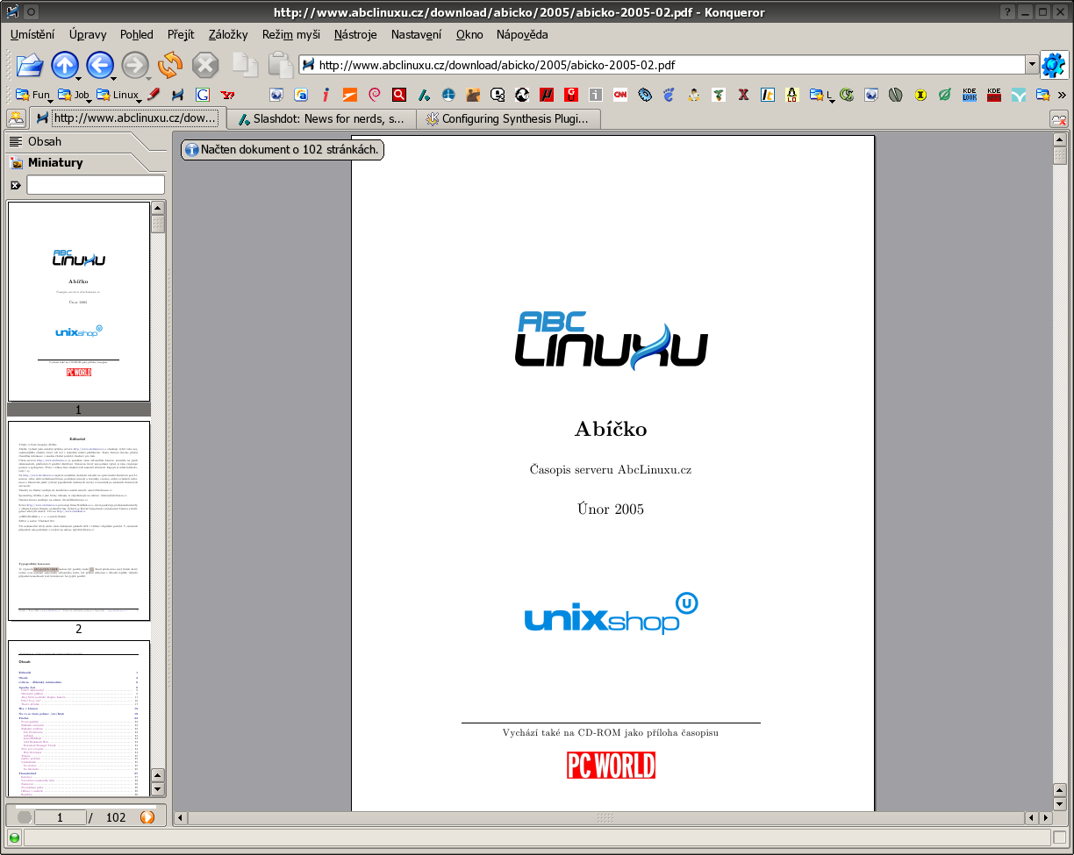Open the Přejít menu

point(181,34)
